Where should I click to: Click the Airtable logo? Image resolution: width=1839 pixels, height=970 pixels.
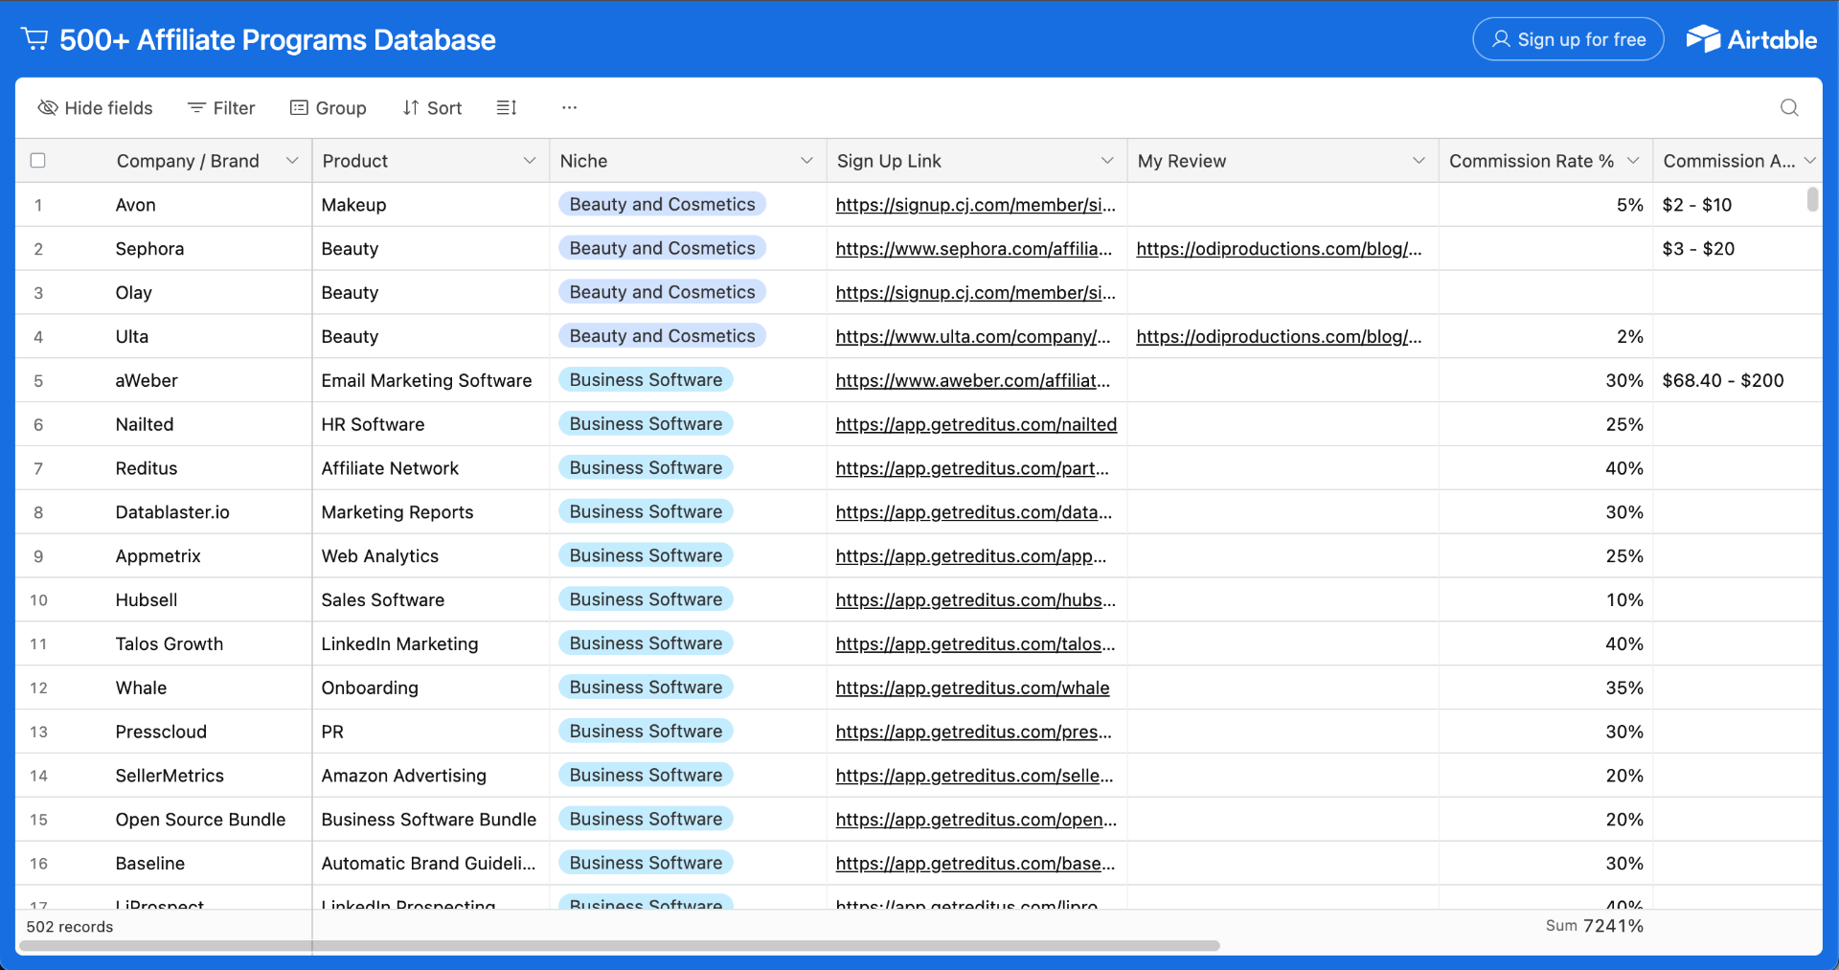pos(1751,39)
